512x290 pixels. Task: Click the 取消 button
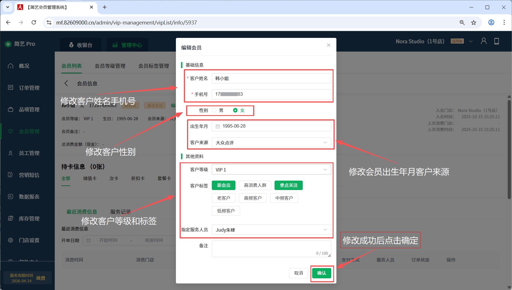tap(298, 273)
